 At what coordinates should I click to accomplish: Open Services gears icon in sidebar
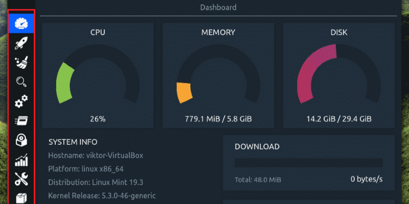[x=21, y=101]
